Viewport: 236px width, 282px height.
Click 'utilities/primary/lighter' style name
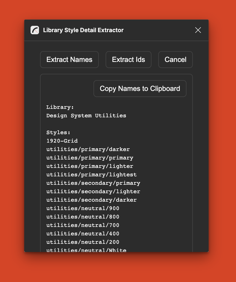point(90,166)
